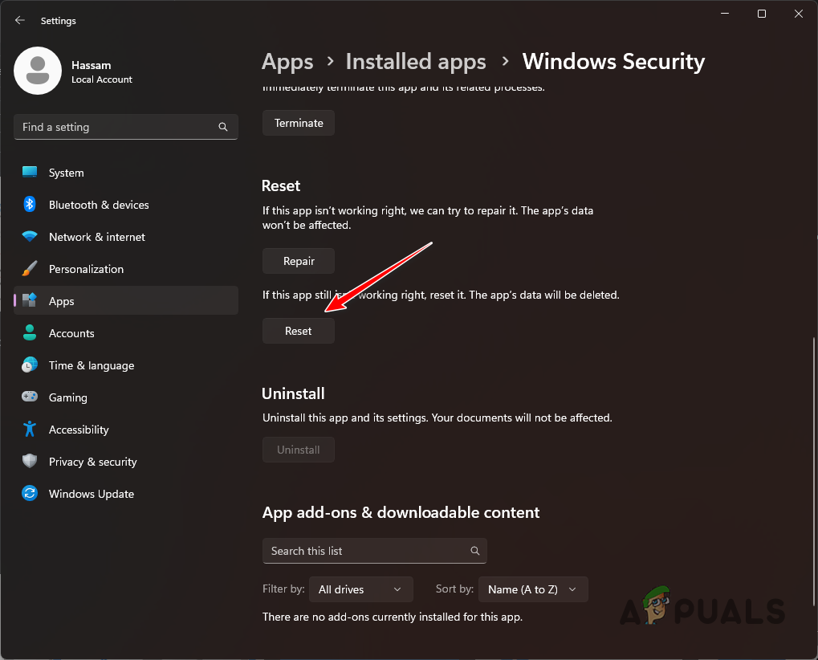This screenshot has height=660, width=818.
Task: Navigate to Installed apps breadcrumb link
Action: (415, 61)
